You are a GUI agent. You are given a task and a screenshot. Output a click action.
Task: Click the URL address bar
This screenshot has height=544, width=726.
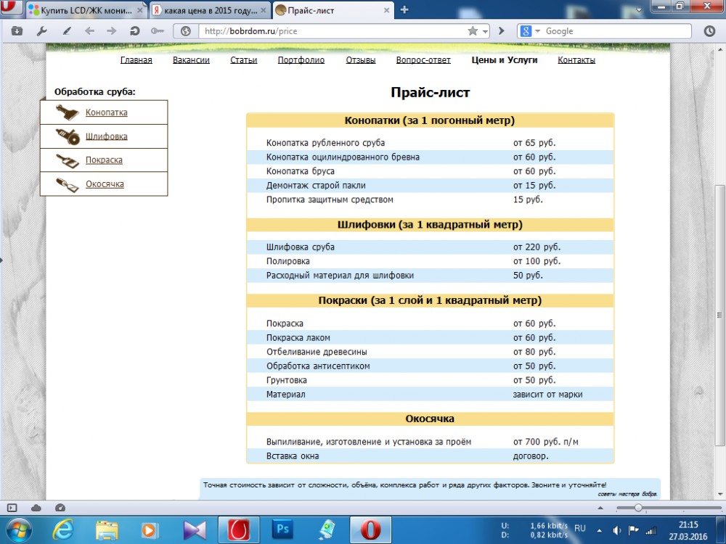pos(327,31)
